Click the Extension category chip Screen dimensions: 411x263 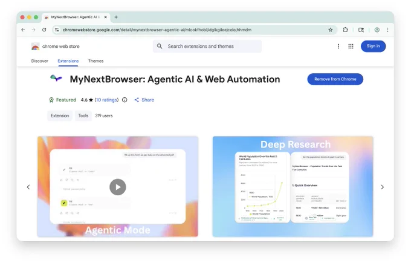coord(60,115)
